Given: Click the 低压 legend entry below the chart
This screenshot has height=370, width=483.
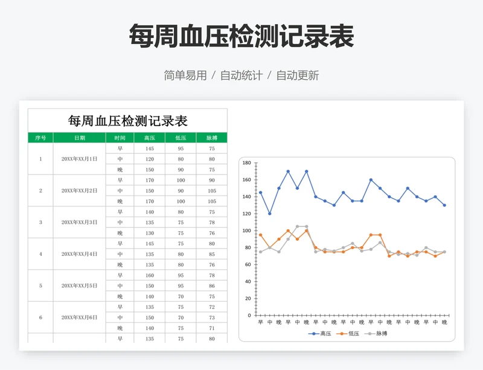Looking at the screenshot, I should point(348,333).
